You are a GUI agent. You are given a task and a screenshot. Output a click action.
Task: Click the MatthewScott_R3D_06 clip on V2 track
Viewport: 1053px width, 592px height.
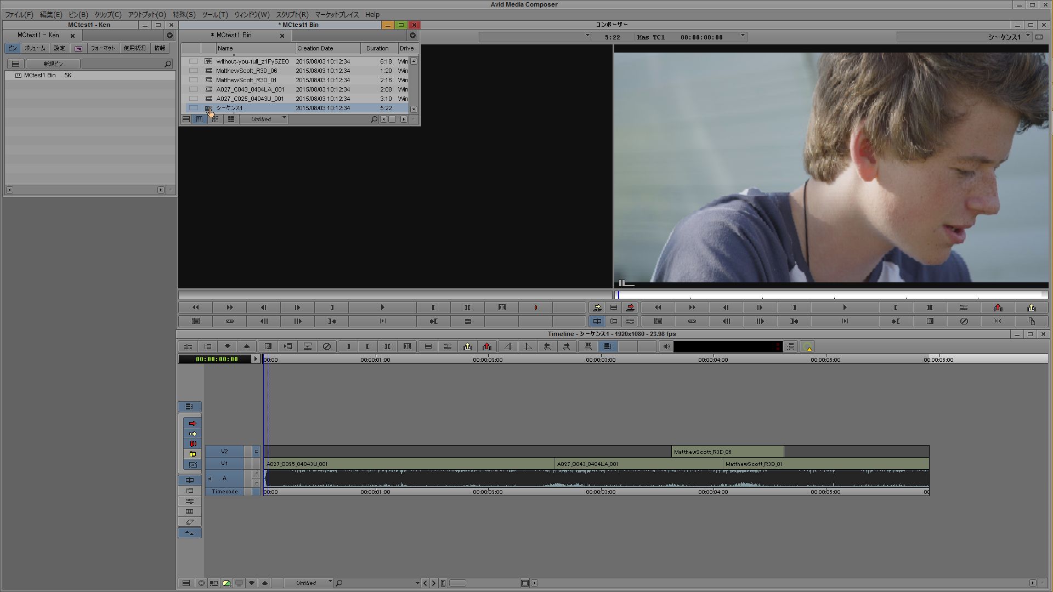point(727,452)
